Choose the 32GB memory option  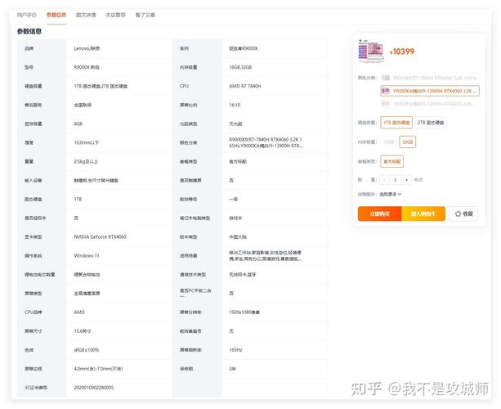(407, 142)
